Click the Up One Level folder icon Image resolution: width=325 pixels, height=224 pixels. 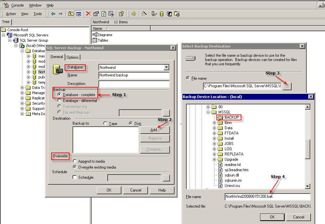[x=71, y=14]
